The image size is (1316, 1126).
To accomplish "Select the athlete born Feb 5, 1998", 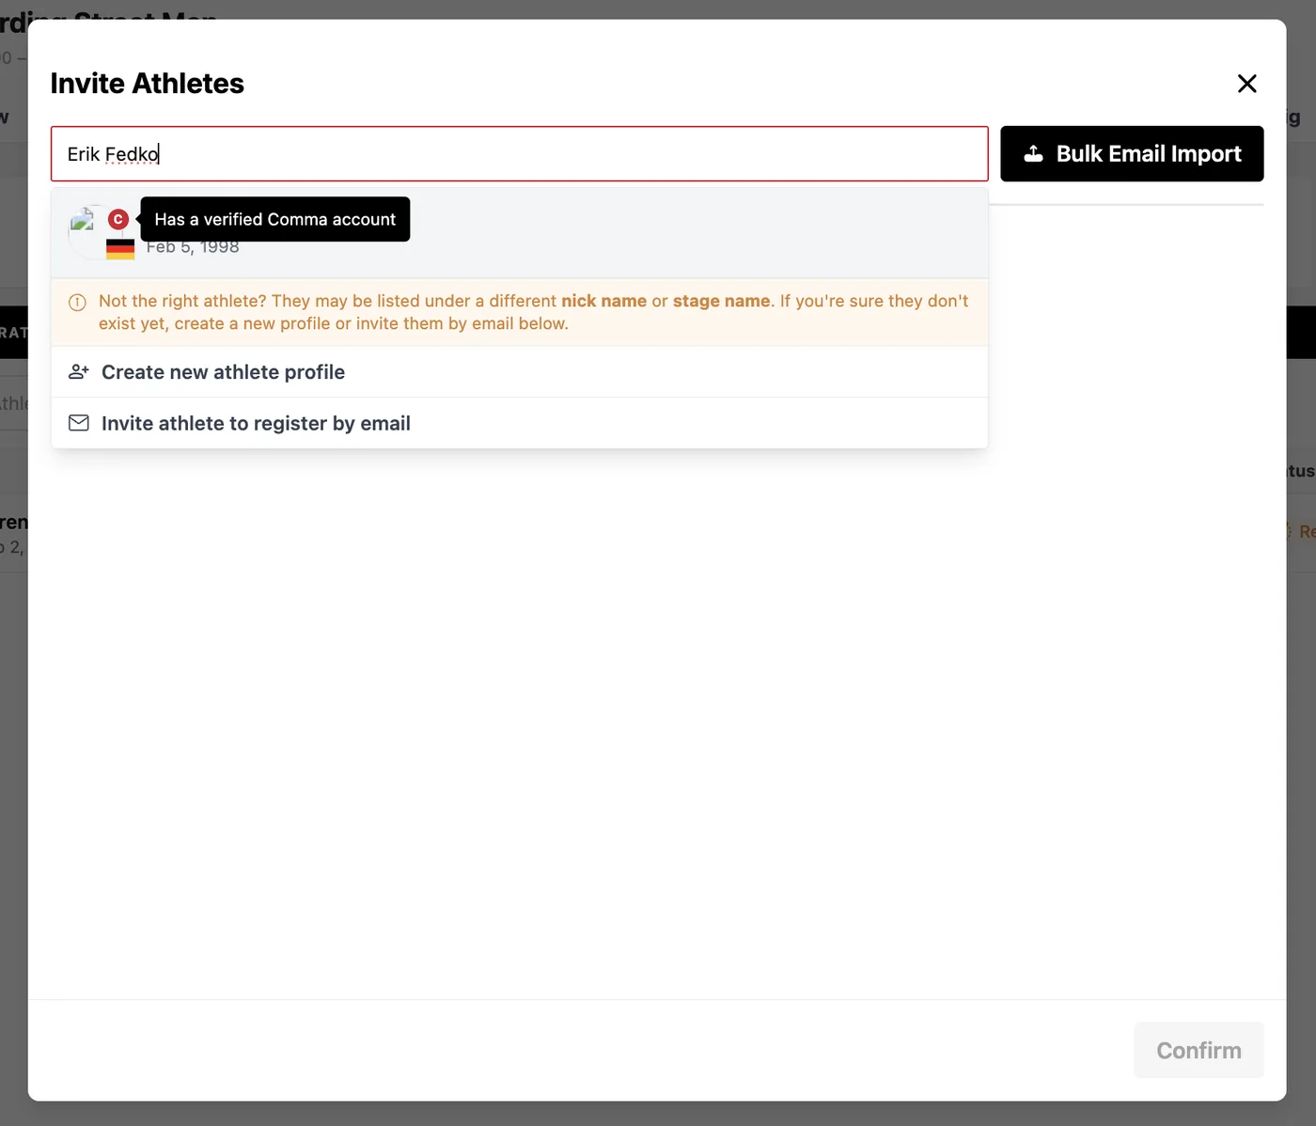I will pos(519,233).
